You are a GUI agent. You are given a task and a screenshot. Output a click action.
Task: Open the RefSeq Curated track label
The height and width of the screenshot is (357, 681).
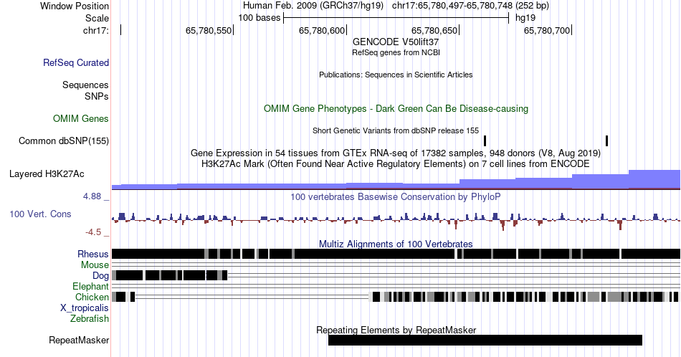tap(76, 62)
